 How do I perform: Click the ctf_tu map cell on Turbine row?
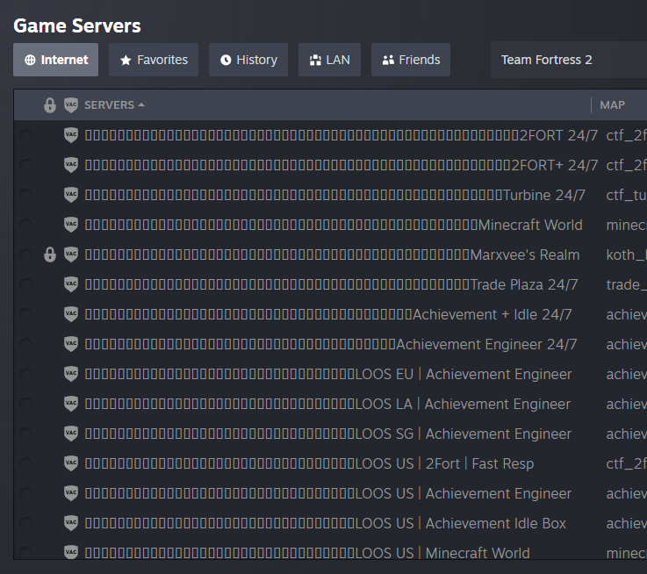point(626,195)
